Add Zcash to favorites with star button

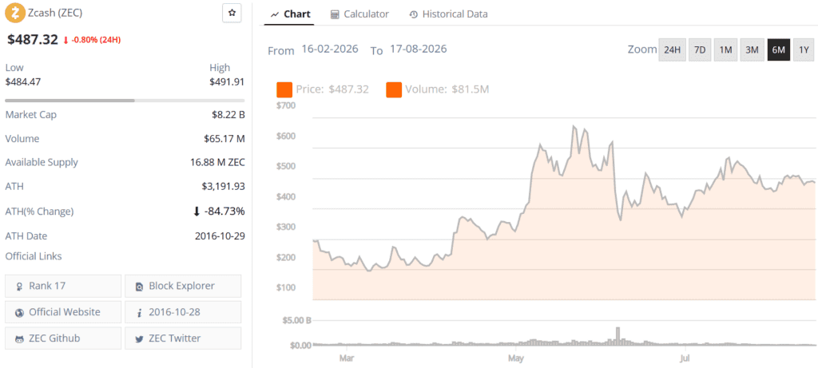232,13
